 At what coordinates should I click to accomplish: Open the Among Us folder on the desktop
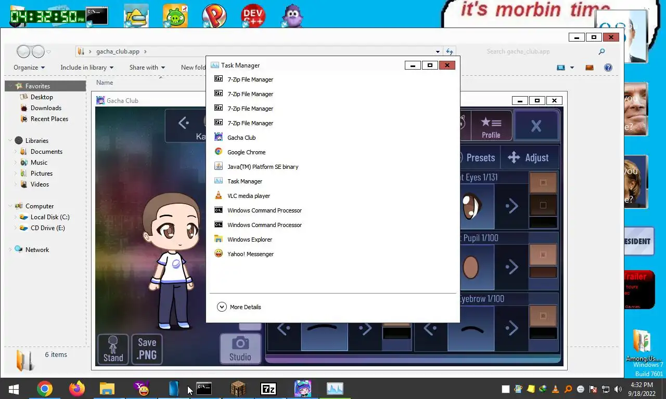[x=643, y=344]
